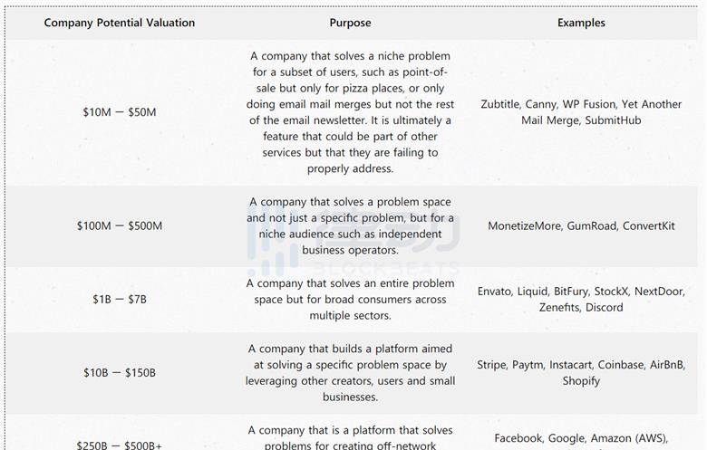707x450 pixels.
Task: Click the MonetizeMore, GumRoad, ConvertKit examples
Action: tap(581, 225)
